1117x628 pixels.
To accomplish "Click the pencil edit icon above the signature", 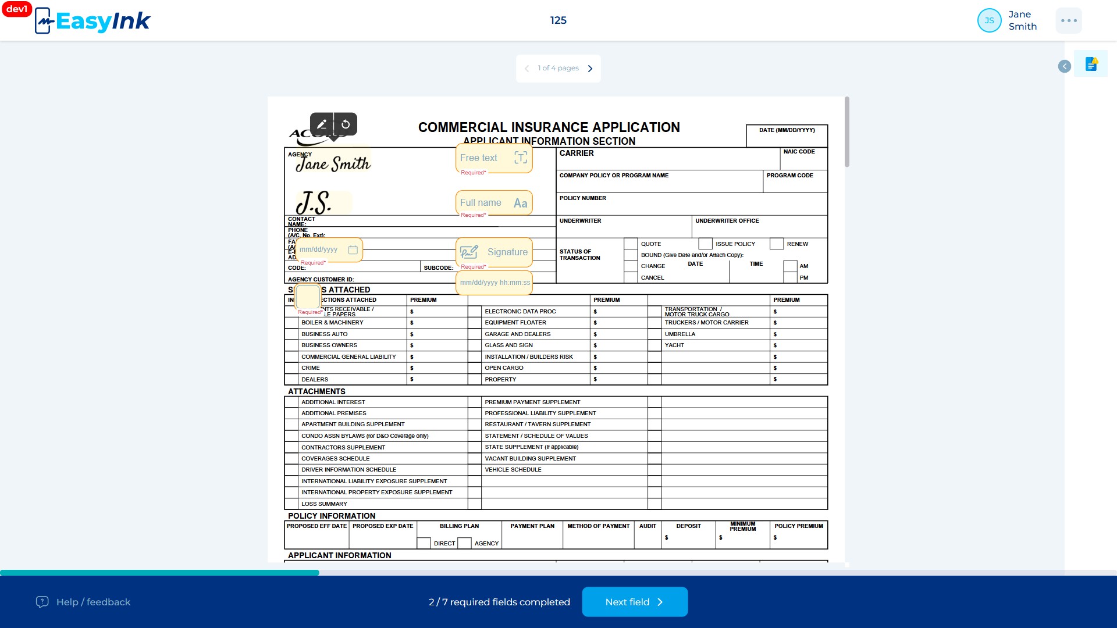I will [322, 124].
